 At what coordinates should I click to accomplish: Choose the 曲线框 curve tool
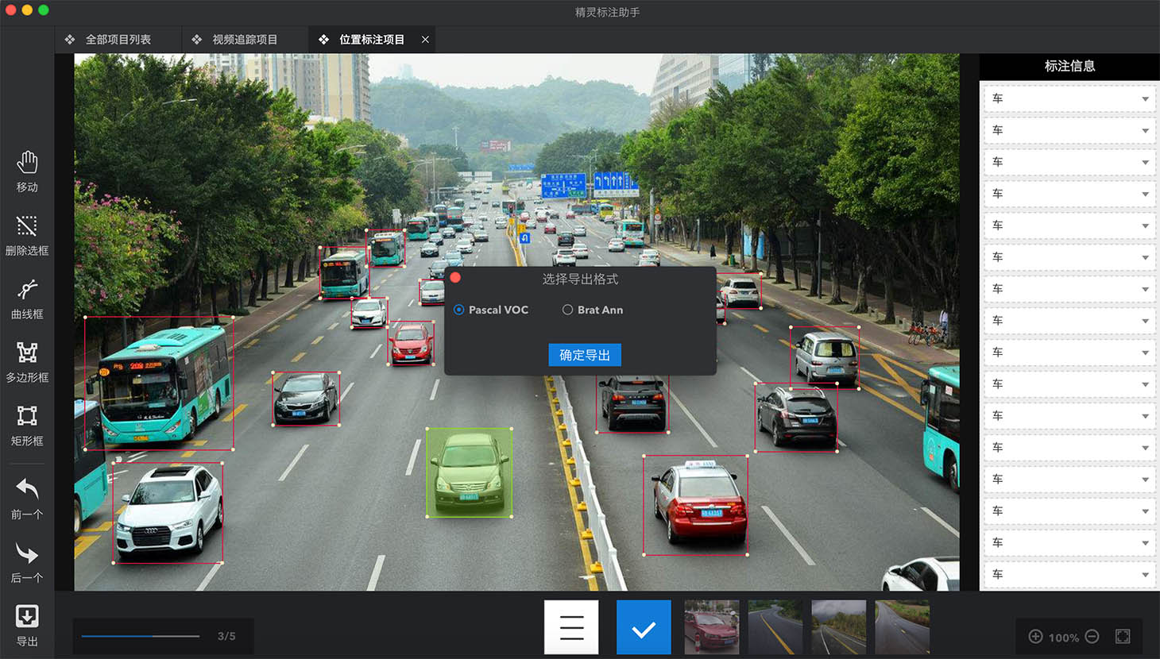pyautogui.click(x=27, y=298)
